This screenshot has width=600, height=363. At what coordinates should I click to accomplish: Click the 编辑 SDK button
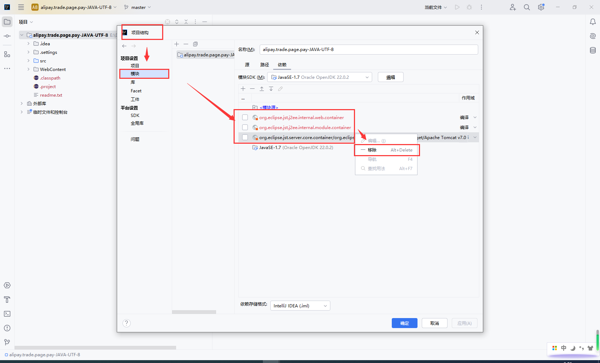tap(391, 77)
